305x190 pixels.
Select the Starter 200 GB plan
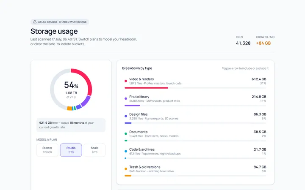(x=47, y=150)
